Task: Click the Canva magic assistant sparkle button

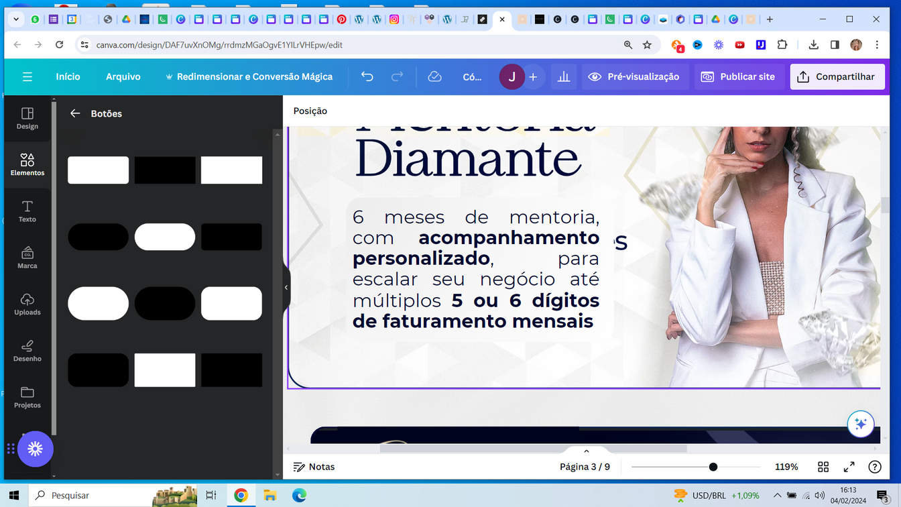Action: point(860,424)
